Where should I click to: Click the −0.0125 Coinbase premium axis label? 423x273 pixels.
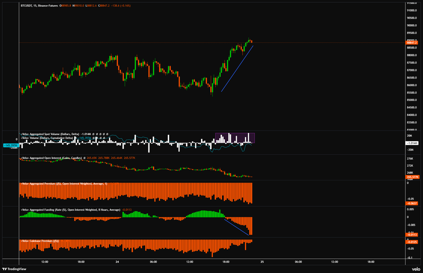click(412, 242)
